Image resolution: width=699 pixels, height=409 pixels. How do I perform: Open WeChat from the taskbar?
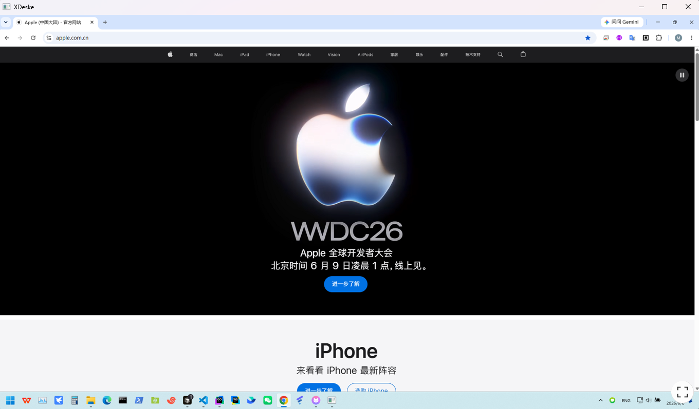268,400
